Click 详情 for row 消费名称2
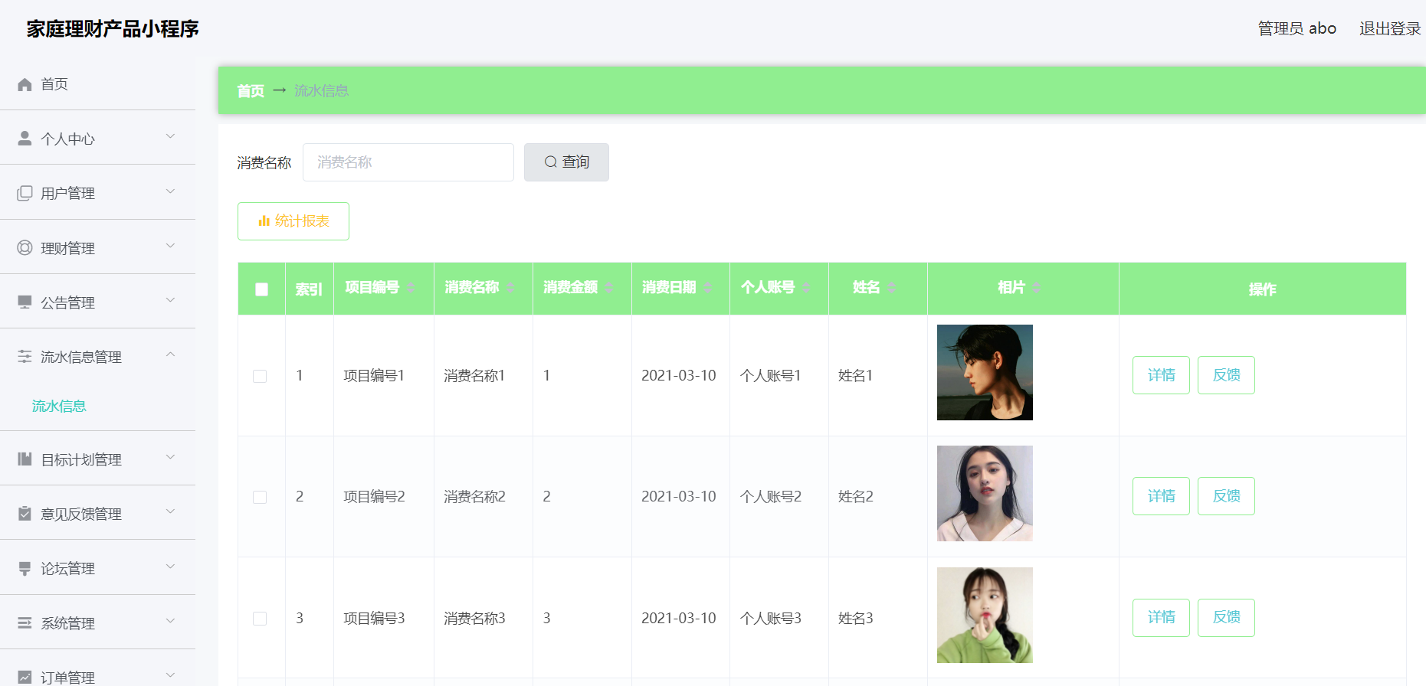The width and height of the screenshot is (1426, 686). 1161,496
